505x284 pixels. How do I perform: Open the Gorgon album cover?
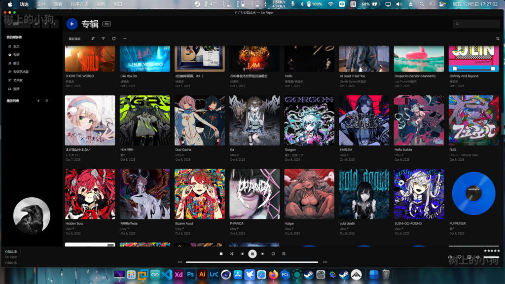tap(309, 120)
